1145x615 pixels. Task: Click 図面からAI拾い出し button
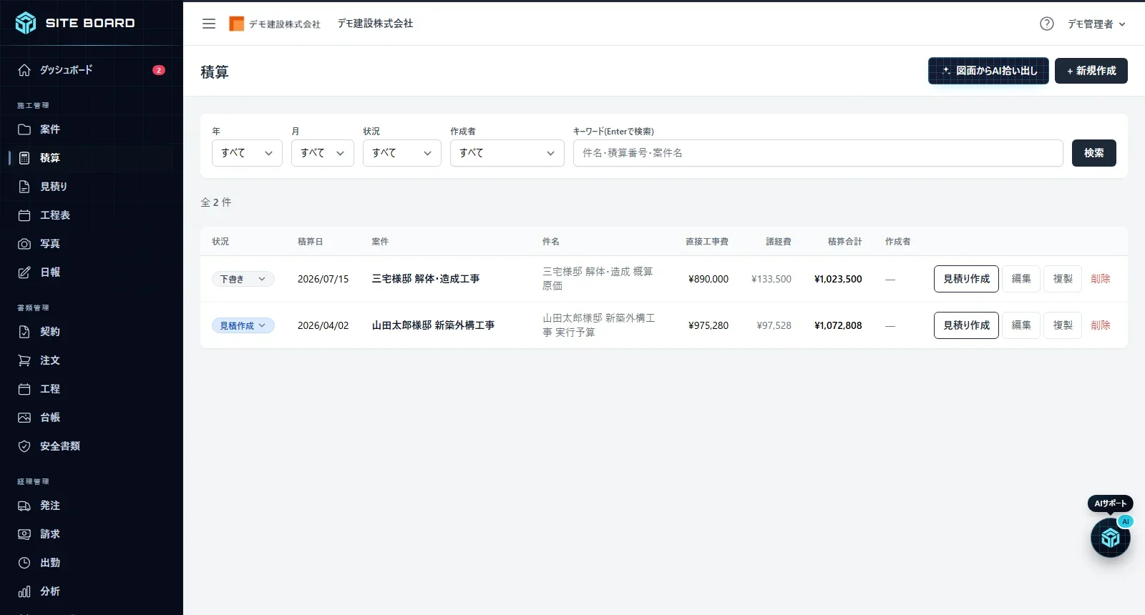pyautogui.click(x=989, y=71)
